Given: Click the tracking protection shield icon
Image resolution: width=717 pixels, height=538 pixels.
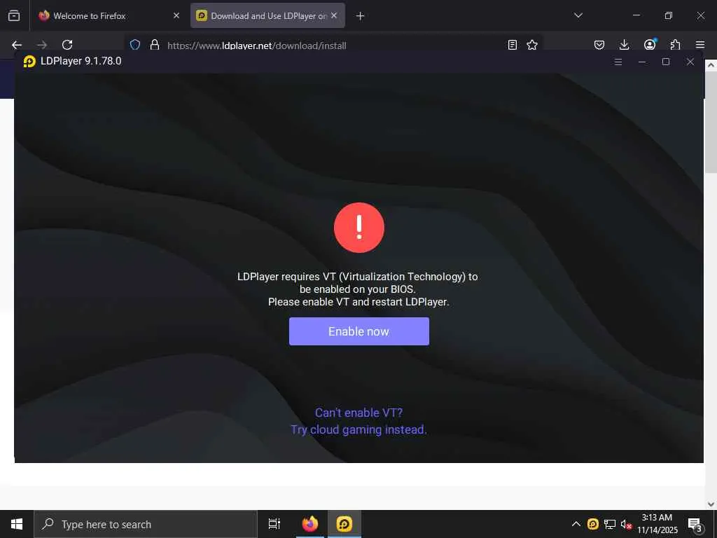Looking at the screenshot, I should click(x=135, y=45).
